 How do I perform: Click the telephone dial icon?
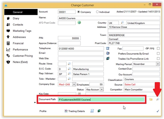click(108, 48)
